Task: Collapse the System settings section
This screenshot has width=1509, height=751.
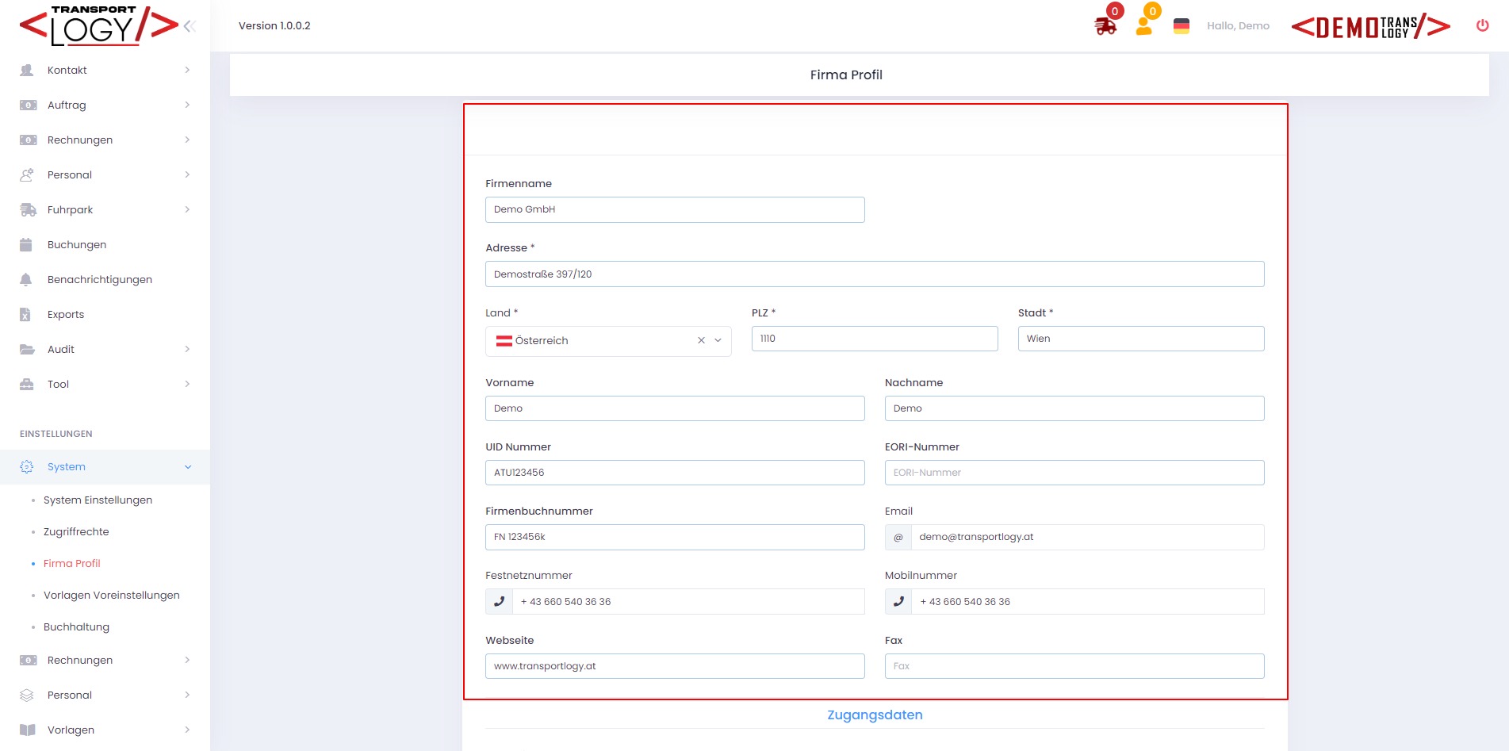Action: coord(188,467)
